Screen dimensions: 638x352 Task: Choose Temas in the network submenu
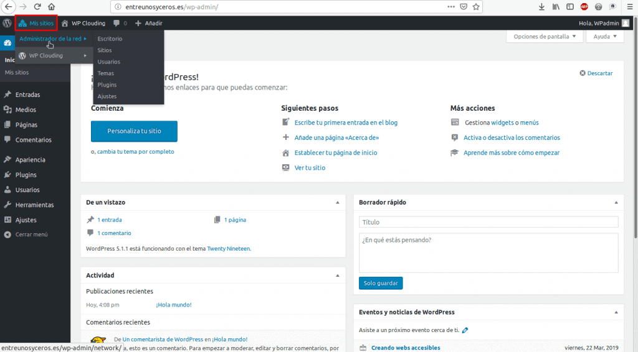click(x=106, y=73)
